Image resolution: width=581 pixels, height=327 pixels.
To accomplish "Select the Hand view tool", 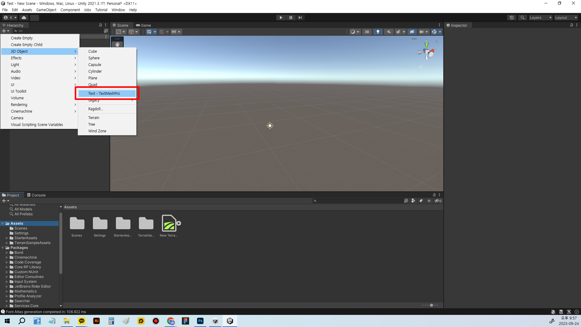I will (117, 44).
